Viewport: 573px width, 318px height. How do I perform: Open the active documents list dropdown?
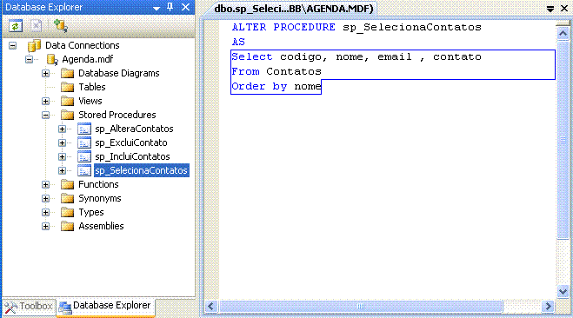[x=550, y=9]
